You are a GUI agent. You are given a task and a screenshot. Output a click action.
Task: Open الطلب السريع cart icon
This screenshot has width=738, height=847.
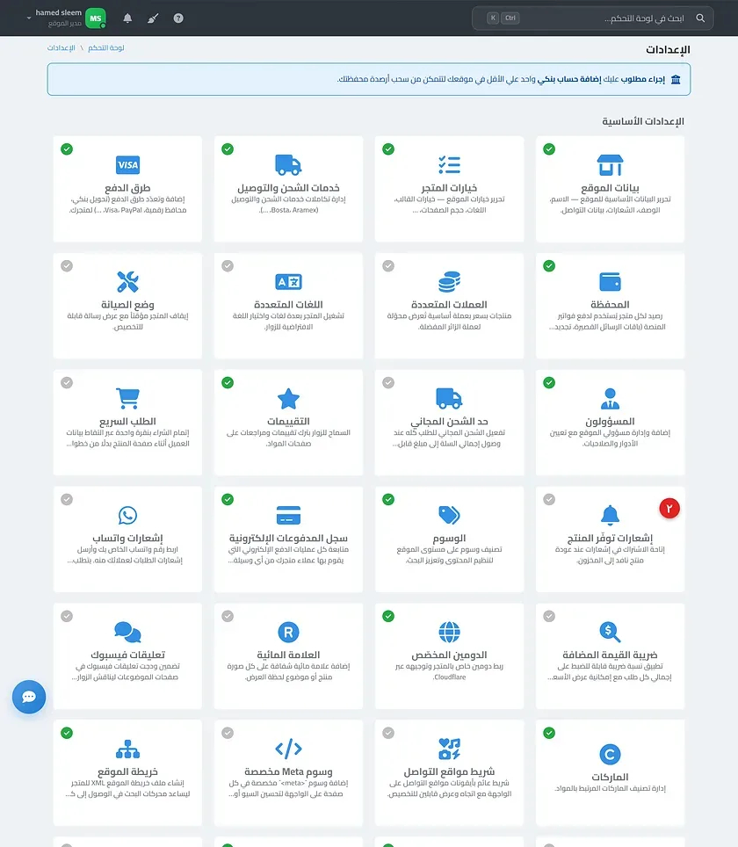click(128, 398)
